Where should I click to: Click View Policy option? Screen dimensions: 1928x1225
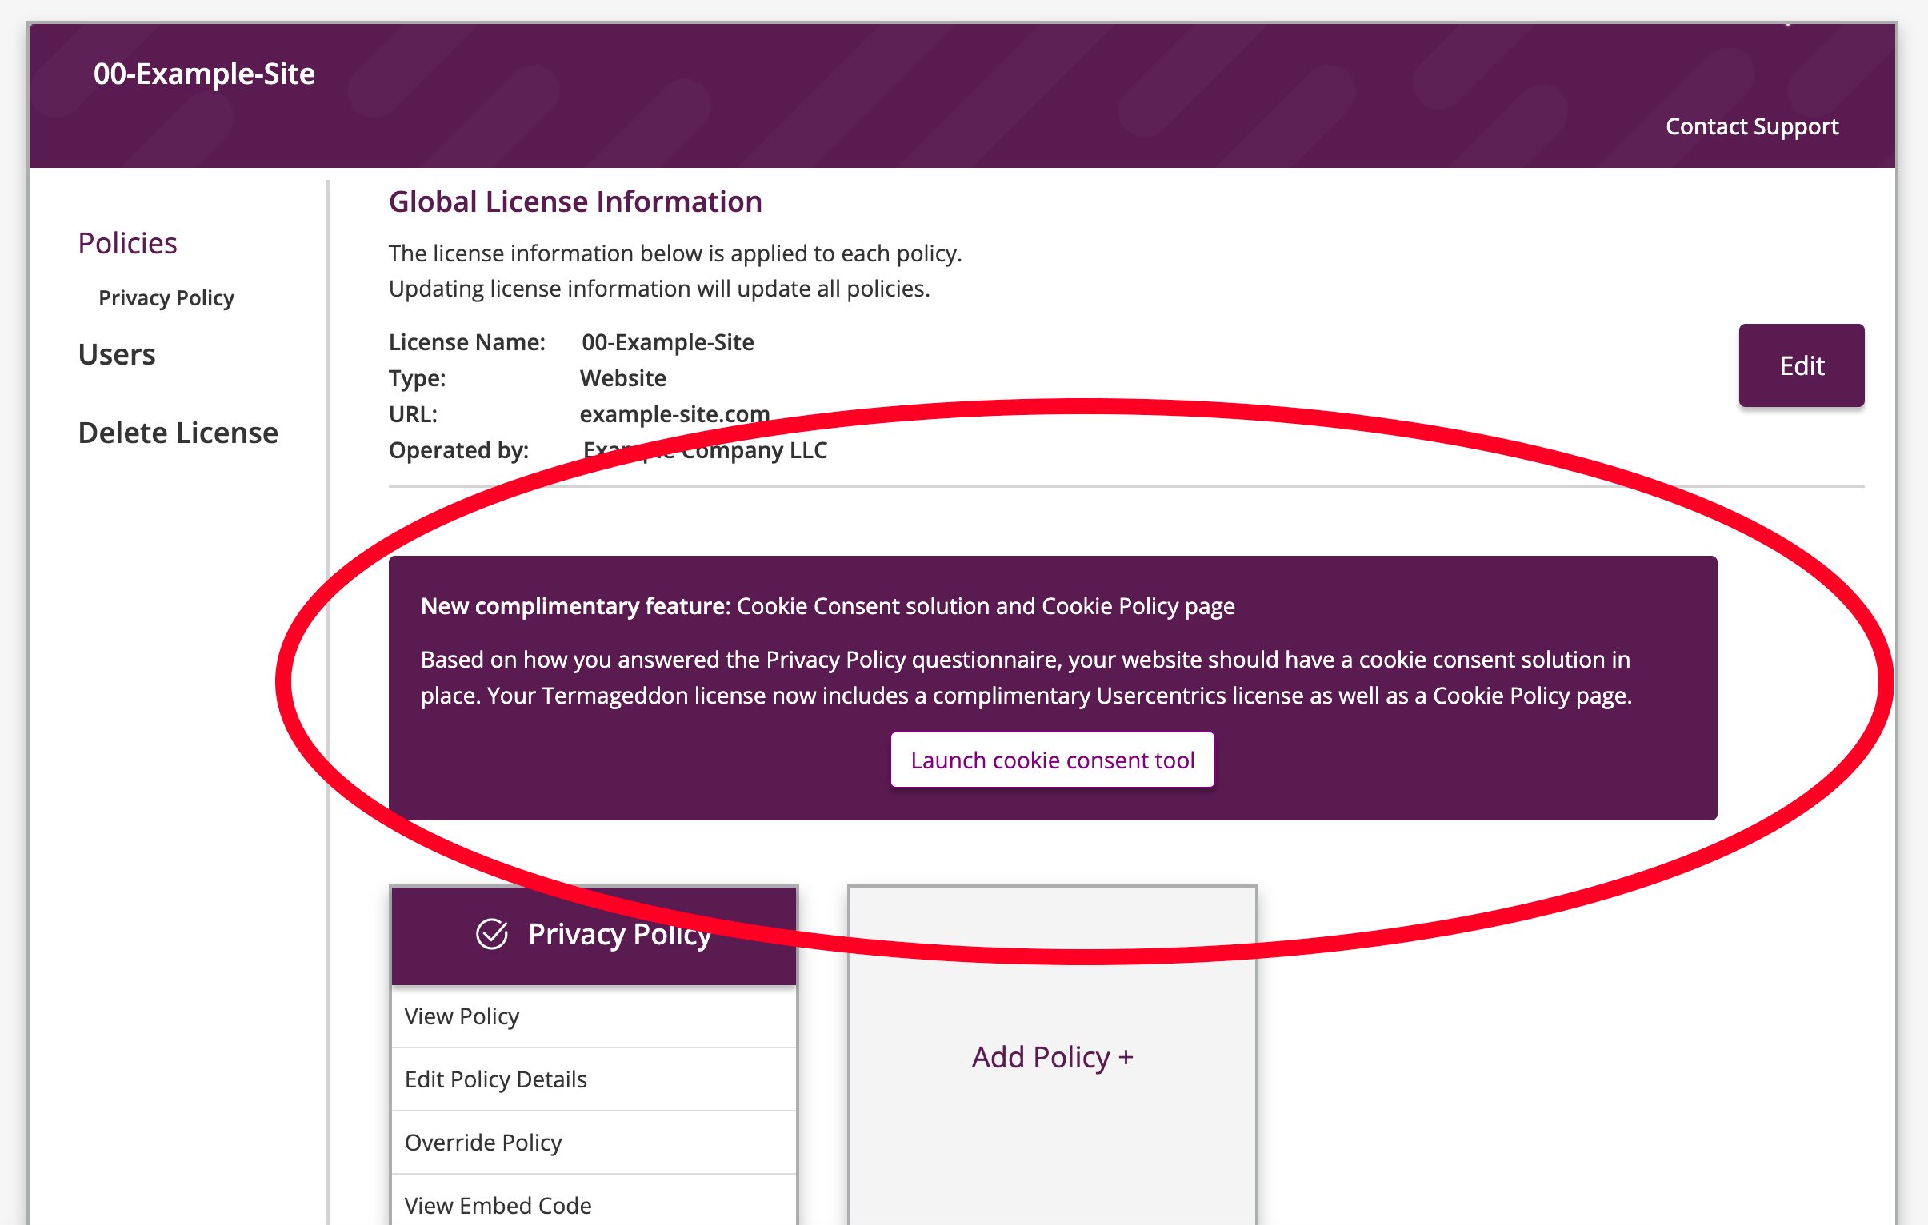(x=462, y=1016)
